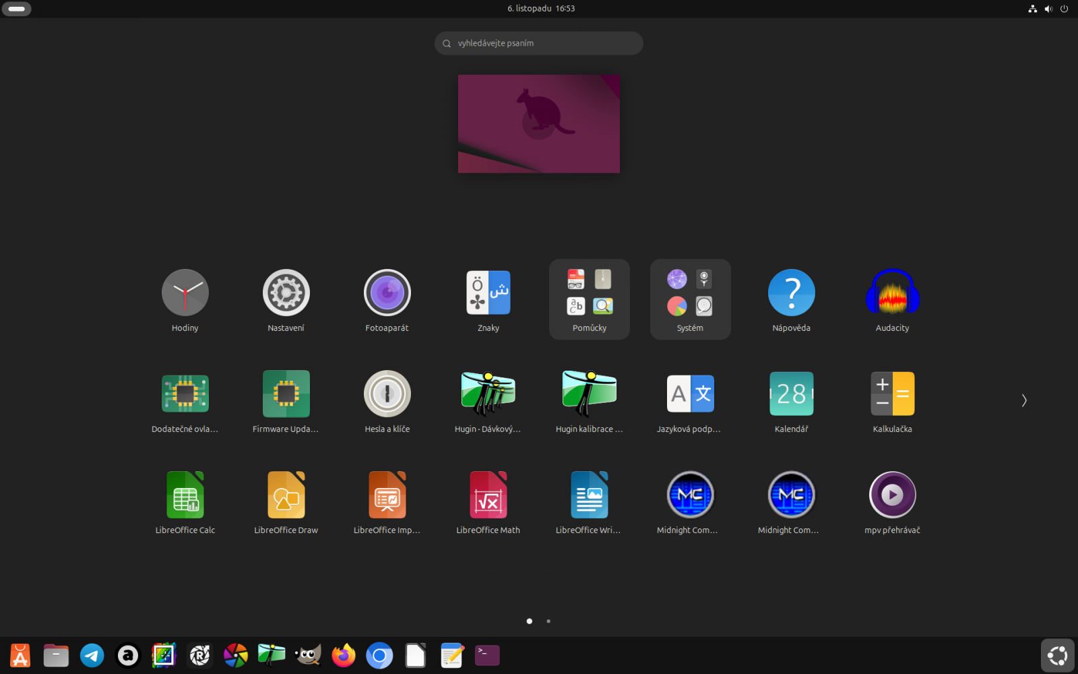Go to next app page arrow
This screenshot has width=1078, height=674.
tap(1023, 400)
